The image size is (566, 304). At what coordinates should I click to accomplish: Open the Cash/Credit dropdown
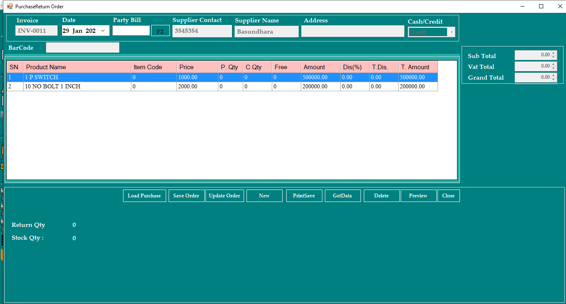(x=451, y=32)
